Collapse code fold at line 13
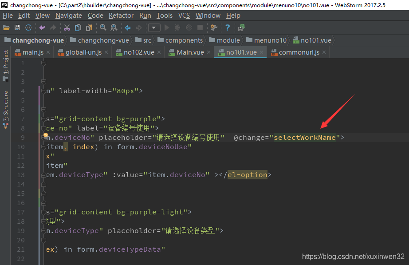Image resolution: width=409 pixels, height=265 pixels. pyautogui.click(x=43, y=175)
